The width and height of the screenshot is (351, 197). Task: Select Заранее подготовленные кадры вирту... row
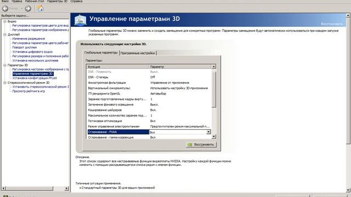coord(149,99)
